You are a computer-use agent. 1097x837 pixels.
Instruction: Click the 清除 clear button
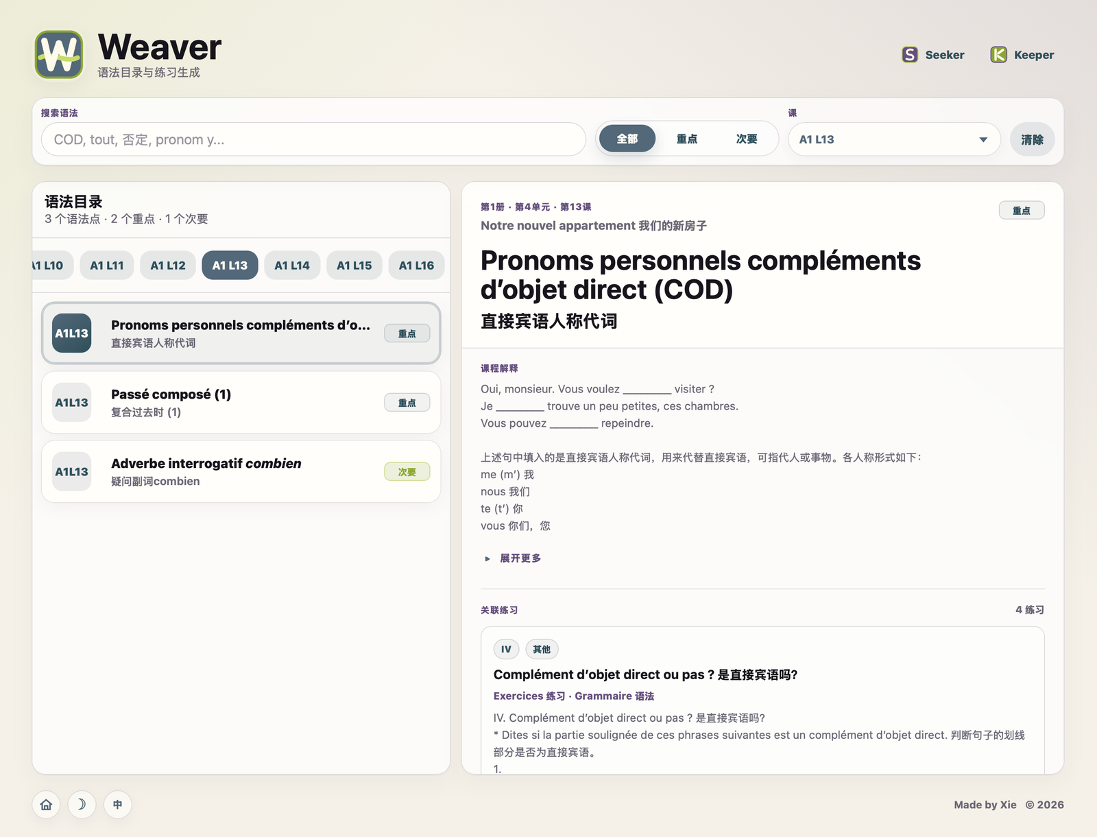(1032, 139)
